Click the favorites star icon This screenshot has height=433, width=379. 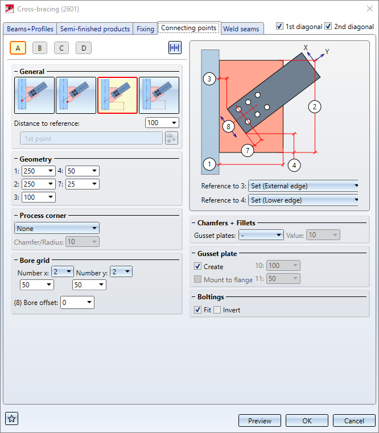pyautogui.click(x=11, y=419)
